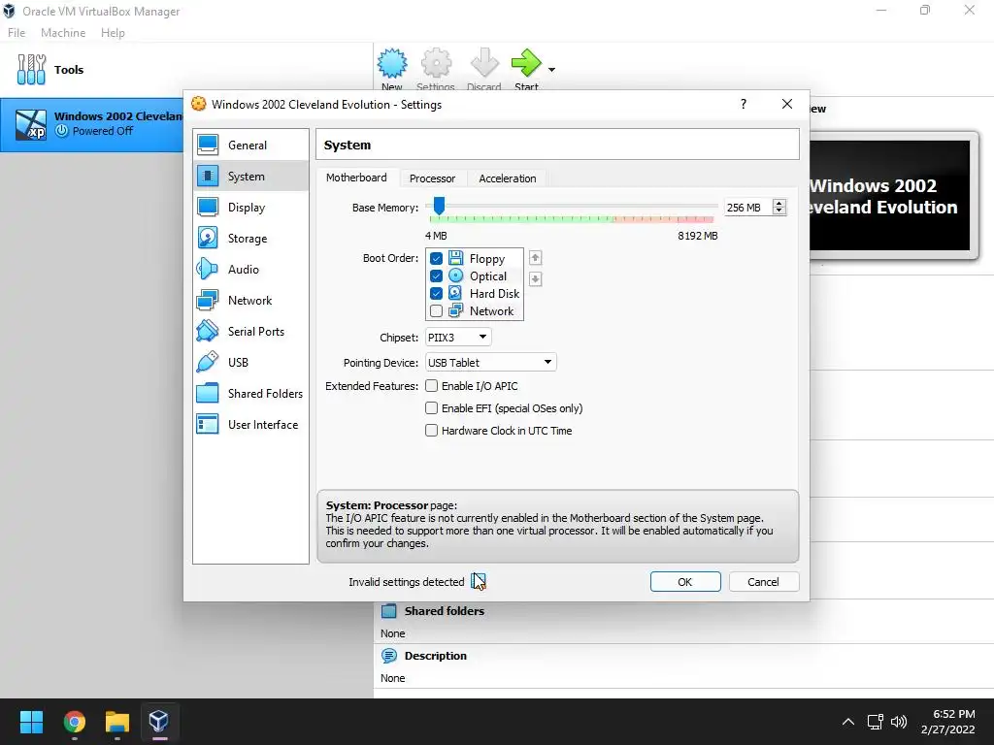Viewport: 994px width, 745px height.
Task: Select the Windows 2002 Cleveland VM entry
Action: pos(92,124)
